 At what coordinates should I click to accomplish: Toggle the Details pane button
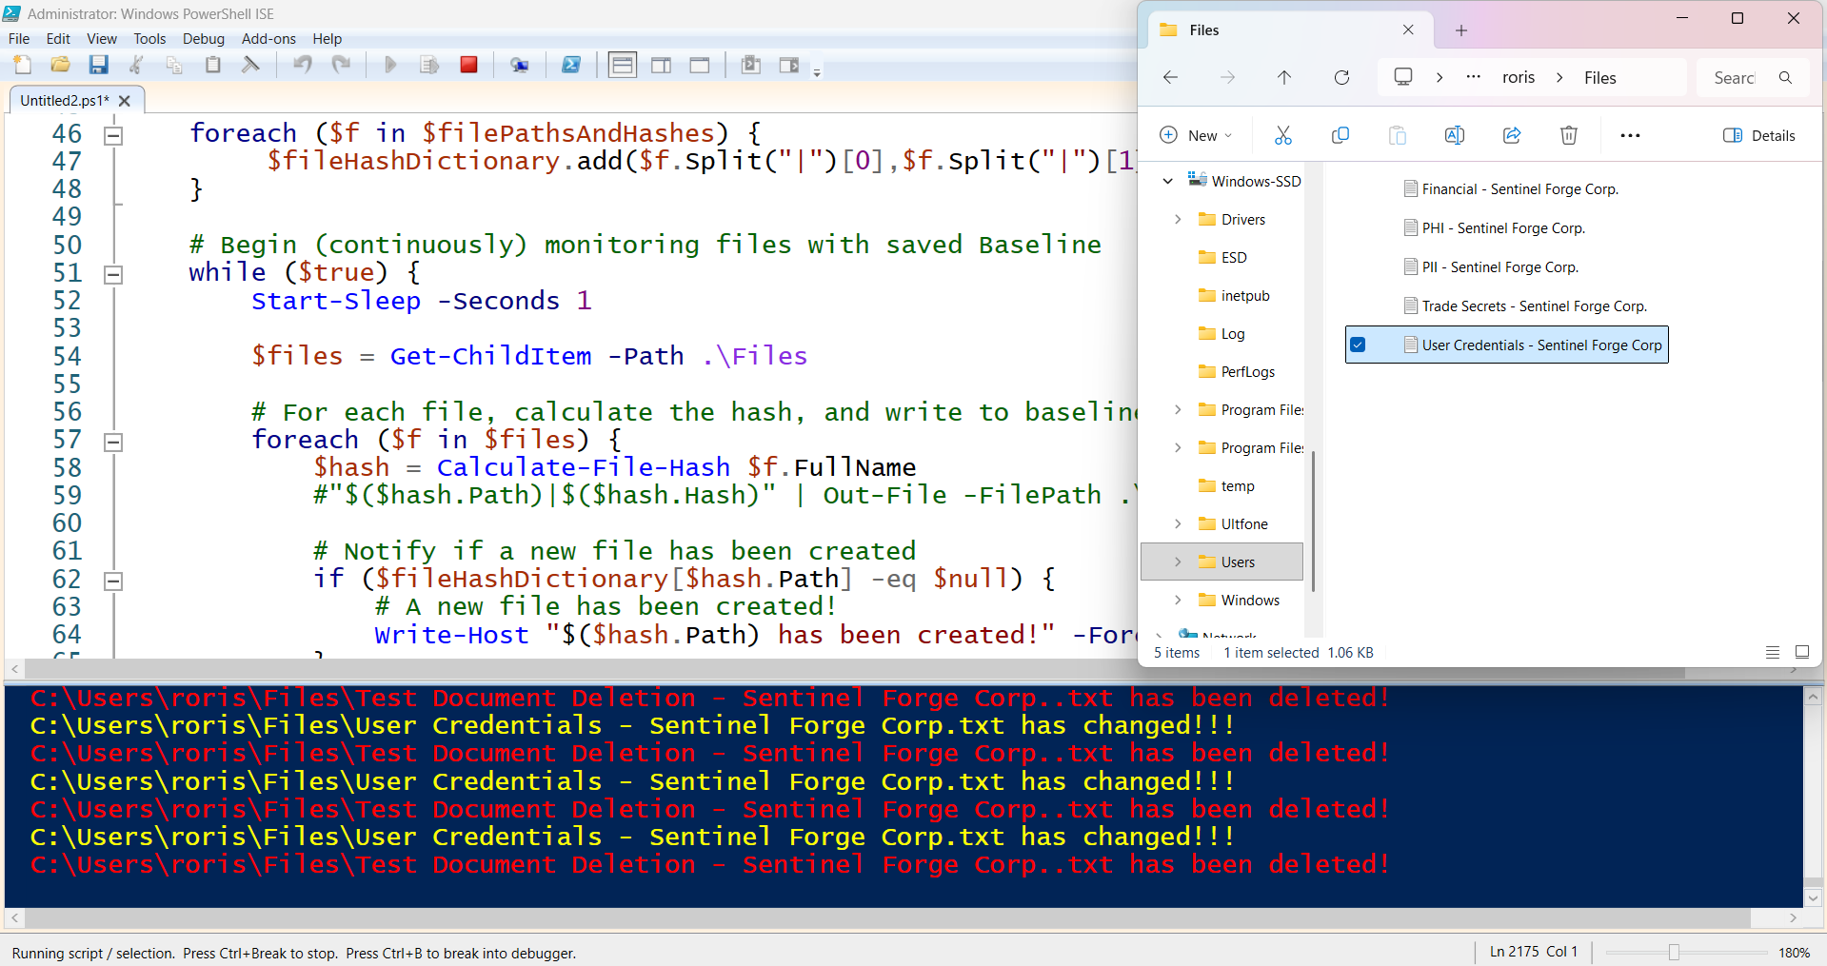1758,135
